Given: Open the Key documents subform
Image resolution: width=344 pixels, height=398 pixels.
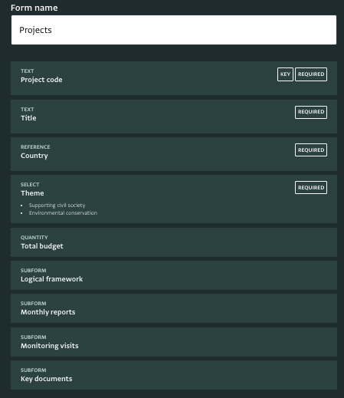Looking at the screenshot, I should pyautogui.click(x=174, y=375).
